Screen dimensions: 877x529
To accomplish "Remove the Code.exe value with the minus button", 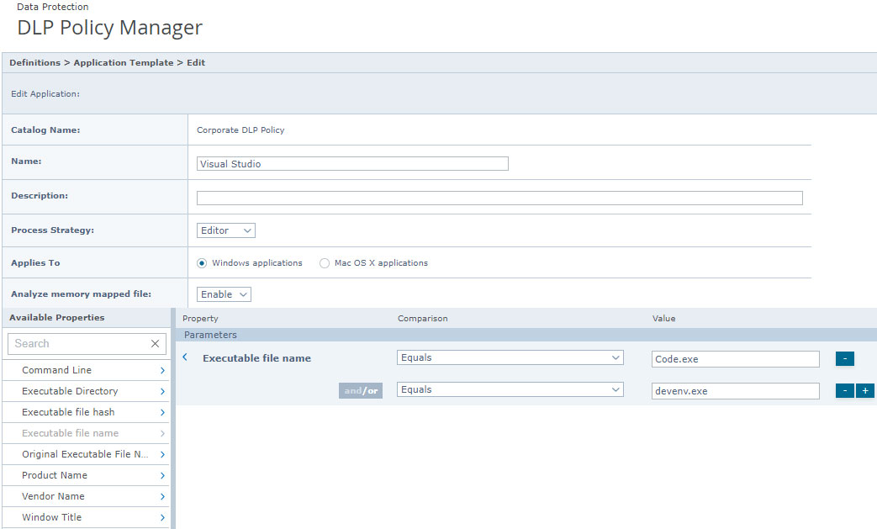I will 844,358.
